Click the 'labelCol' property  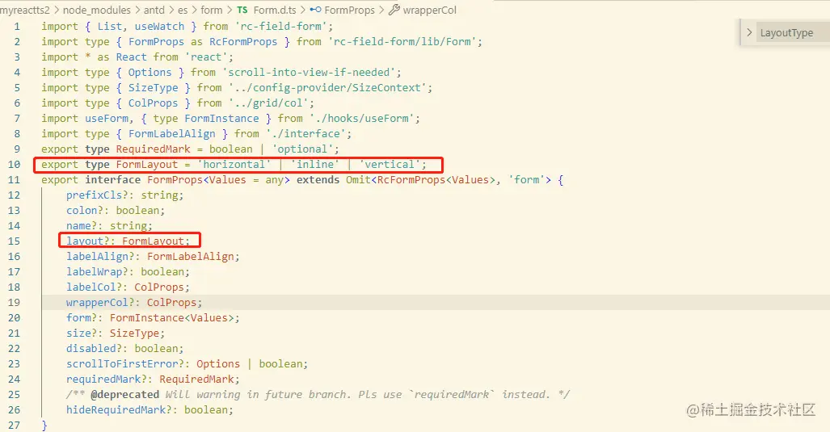(x=91, y=287)
